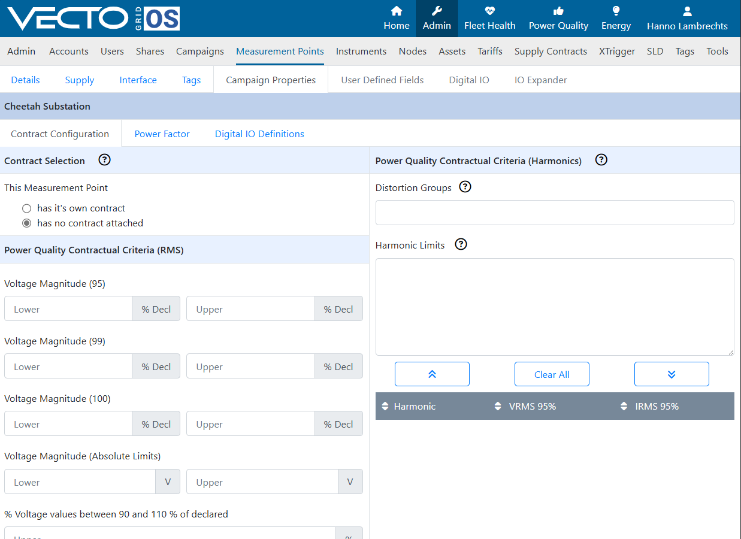Viewport: 741px width, 539px height.
Task: Show help for Harmonic Limits
Action: (x=461, y=244)
